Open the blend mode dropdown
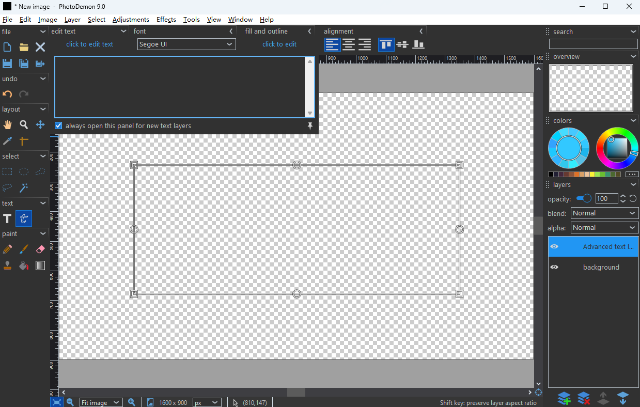The width and height of the screenshot is (640, 407). click(x=604, y=213)
